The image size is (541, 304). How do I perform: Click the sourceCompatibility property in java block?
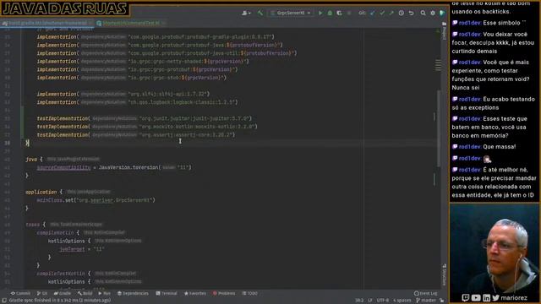[x=63, y=167]
